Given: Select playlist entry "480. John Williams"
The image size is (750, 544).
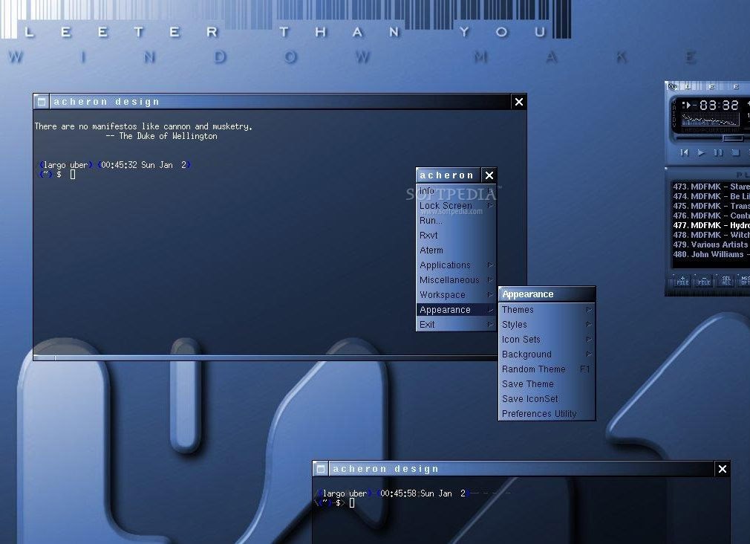Looking at the screenshot, I should tap(711, 254).
